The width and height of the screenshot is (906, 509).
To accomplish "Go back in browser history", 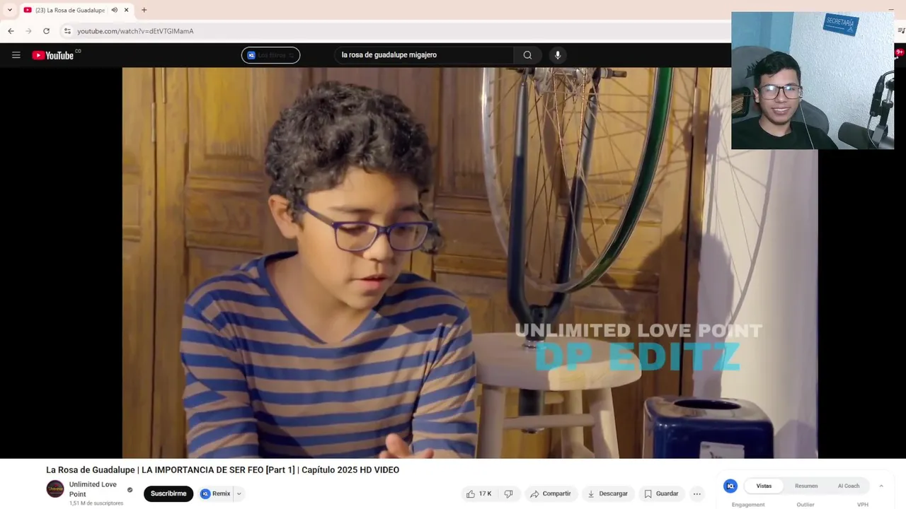I will [11, 31].
